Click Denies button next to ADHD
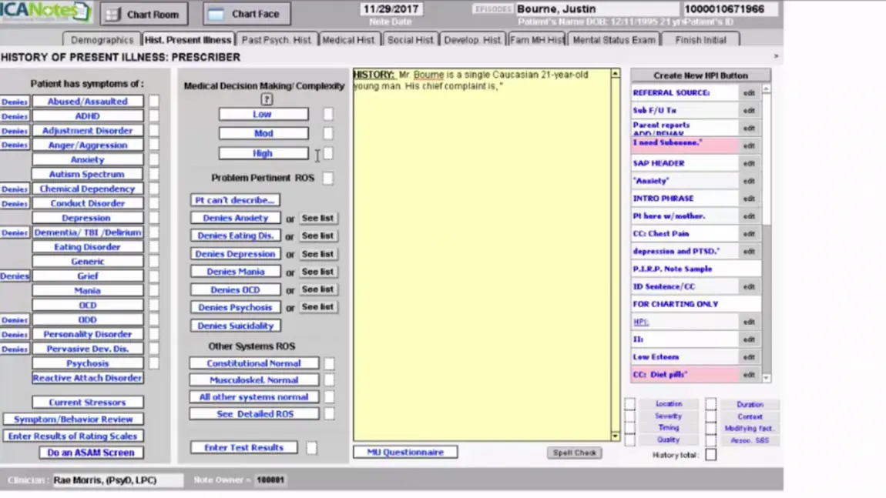The image size is (886, 498). pos(14,115)
